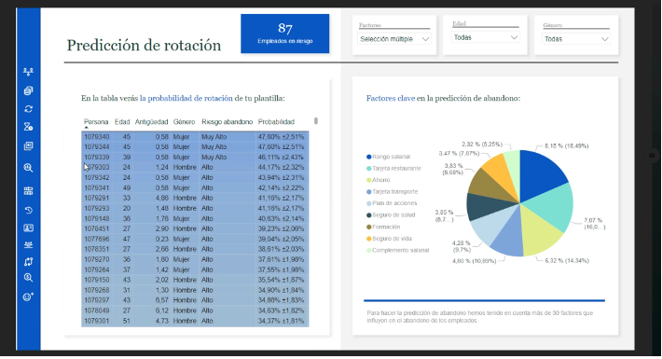The image size is (662, 359).
Task: Select persona cell 1079303 in table
Action: point(96,167)
